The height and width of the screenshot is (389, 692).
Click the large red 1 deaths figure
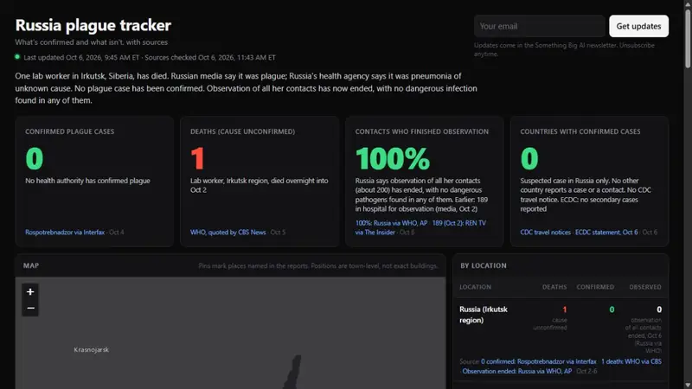(197, 158)
